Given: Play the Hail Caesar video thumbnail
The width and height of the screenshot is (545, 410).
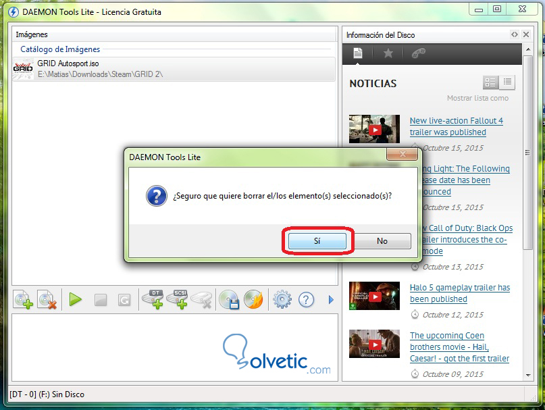Looking at the screenshot, I should (x=374, y=344).
